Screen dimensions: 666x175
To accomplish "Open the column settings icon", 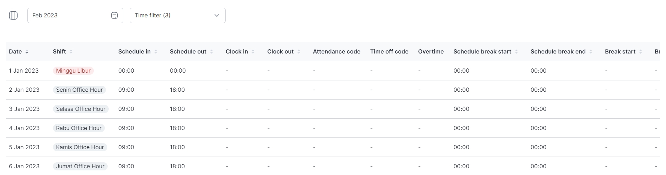I will [x=13, y=16].
